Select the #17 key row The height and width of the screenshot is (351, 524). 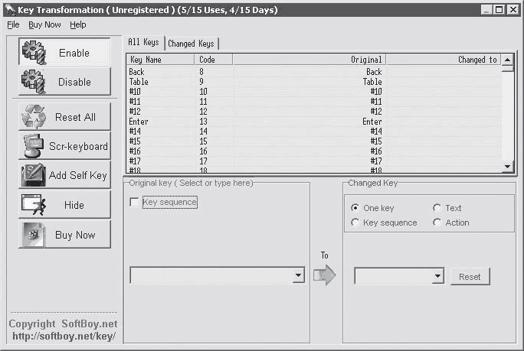pos(314,161)
